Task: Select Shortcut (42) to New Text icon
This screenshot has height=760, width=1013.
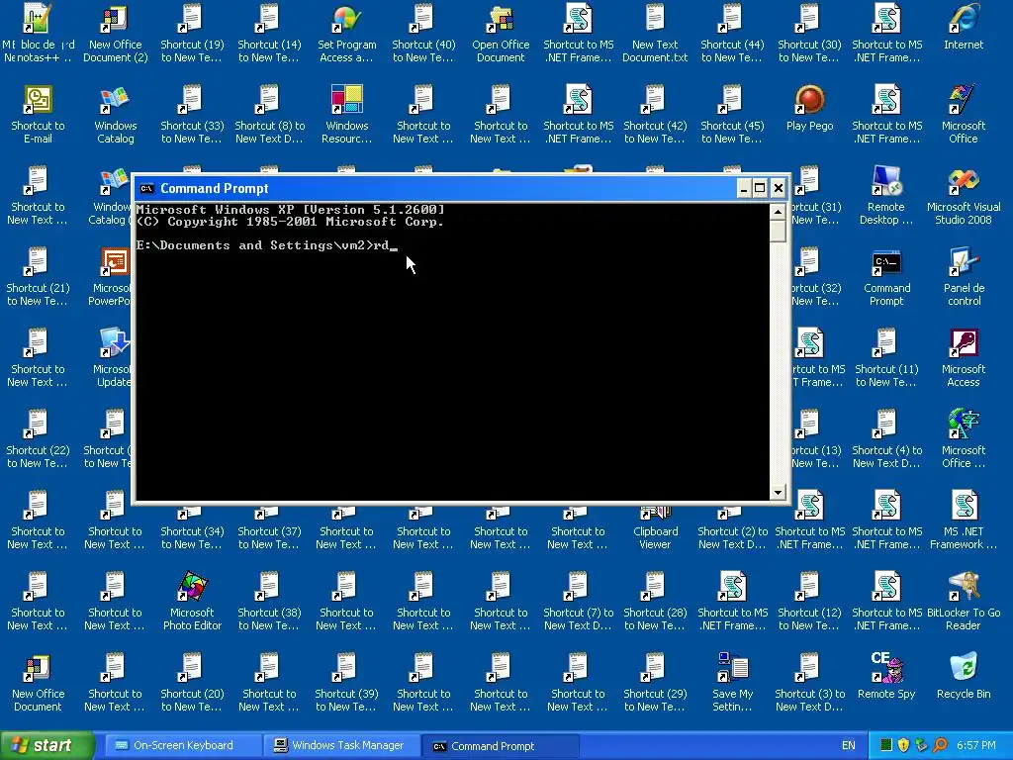Action: (655, 114)
